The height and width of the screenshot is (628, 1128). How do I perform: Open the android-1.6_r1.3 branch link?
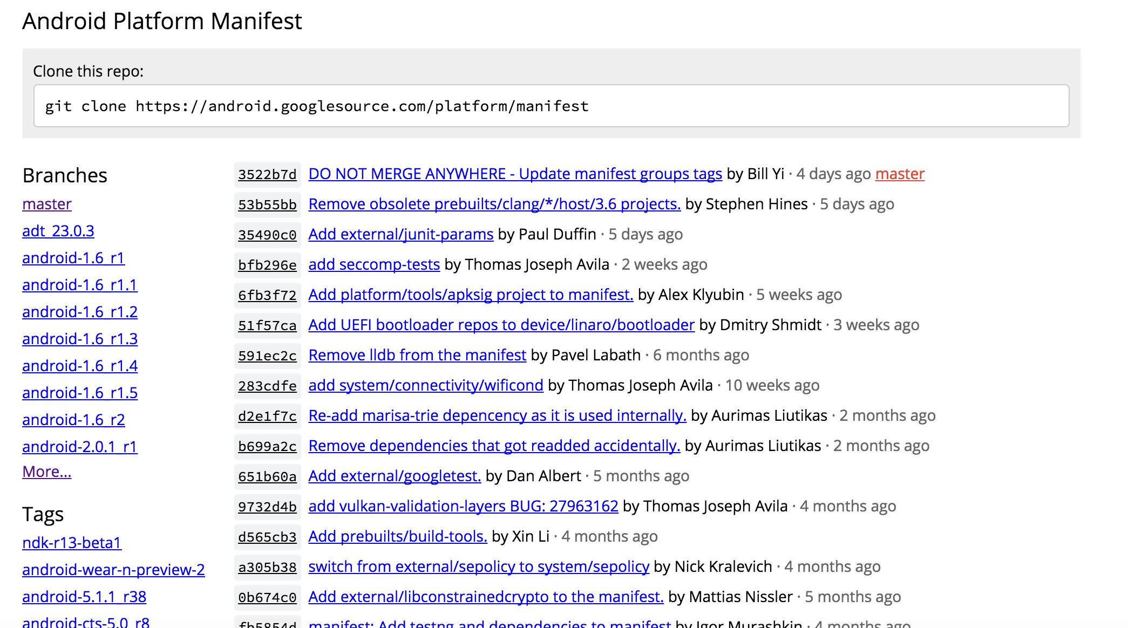(x=80, y=339)
